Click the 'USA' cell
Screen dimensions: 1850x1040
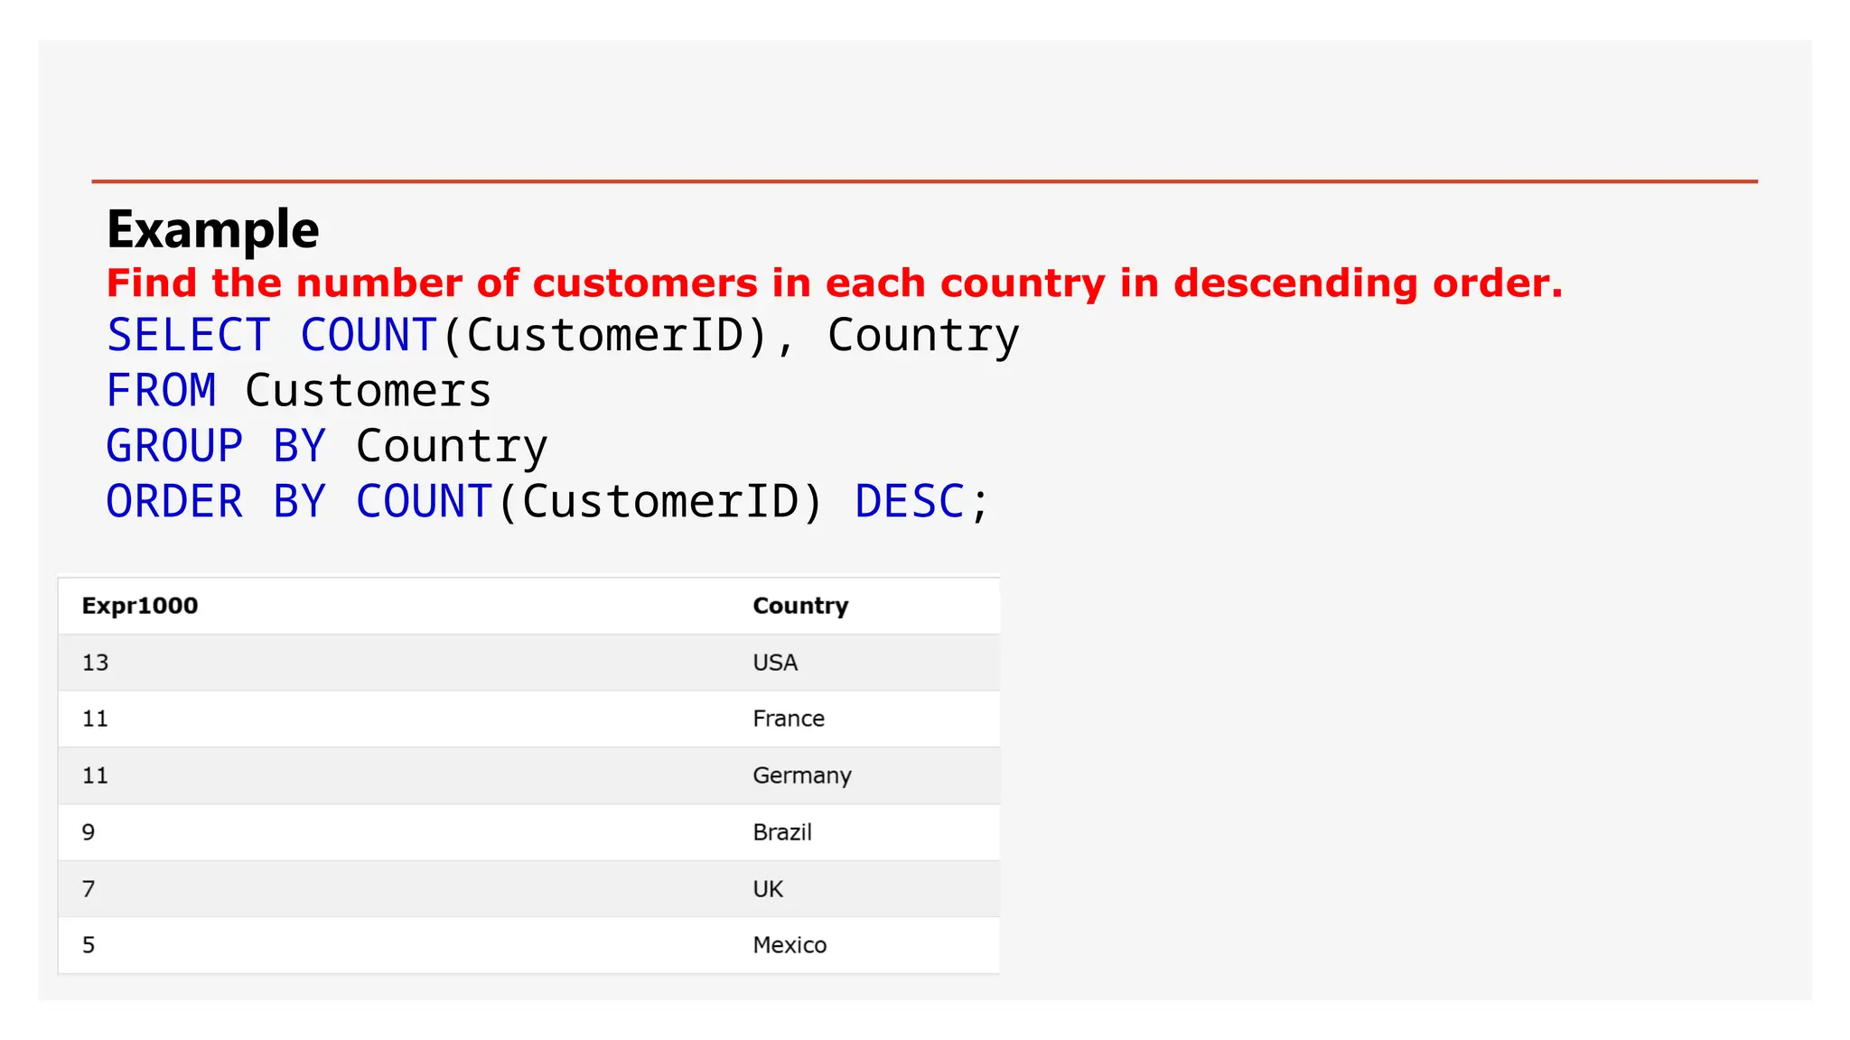[775, 663]
